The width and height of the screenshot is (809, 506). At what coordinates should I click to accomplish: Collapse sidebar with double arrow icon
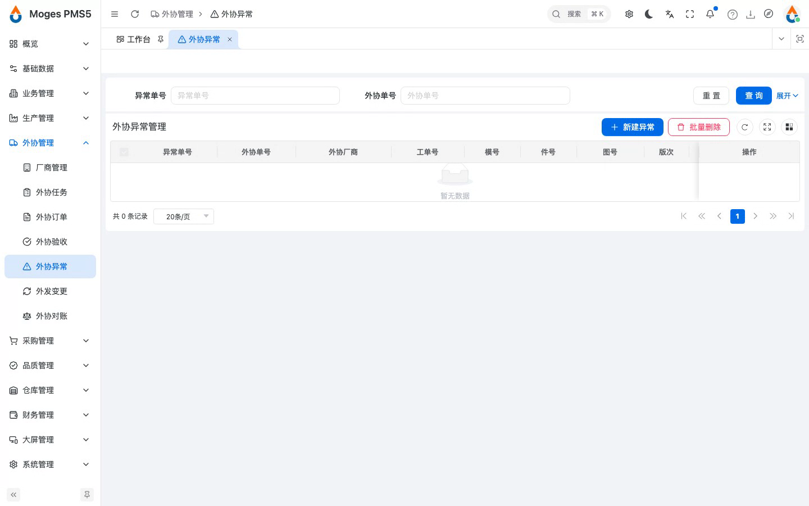[13, 495]
